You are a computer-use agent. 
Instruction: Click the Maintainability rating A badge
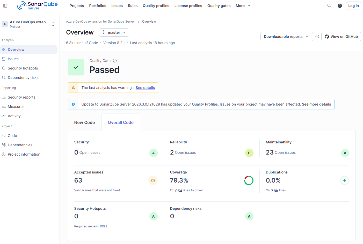pos(345,153)
